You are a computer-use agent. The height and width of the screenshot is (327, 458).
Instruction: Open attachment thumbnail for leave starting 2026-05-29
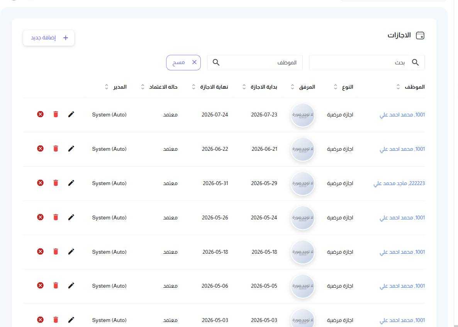pos(303,183)
